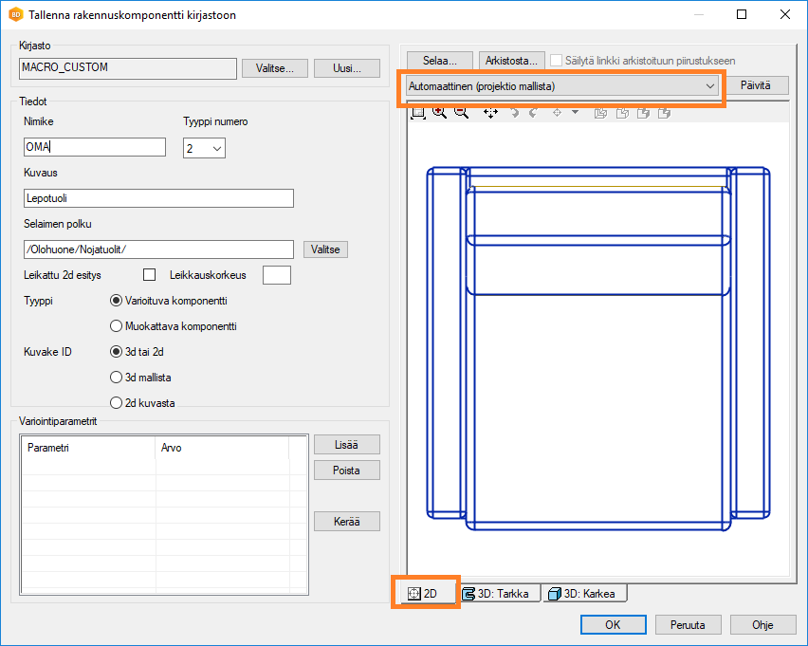
Task: Open the view orientation dropdown arrow
Action: pyautogui.click(x=575, y=113)
